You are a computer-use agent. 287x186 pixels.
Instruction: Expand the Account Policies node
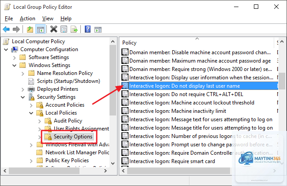pos(31,105)
